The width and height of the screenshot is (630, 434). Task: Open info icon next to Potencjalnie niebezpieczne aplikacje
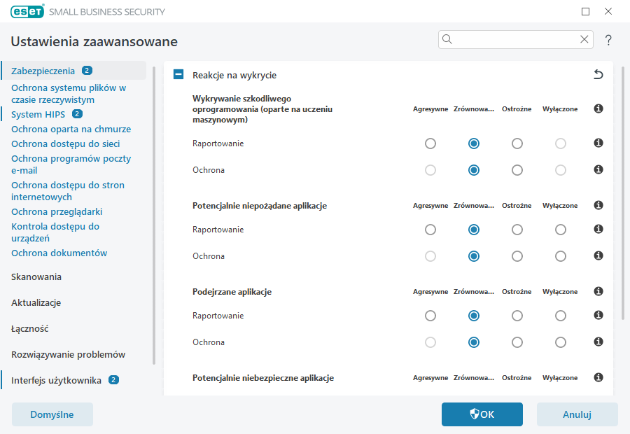[x=598, y=377]
